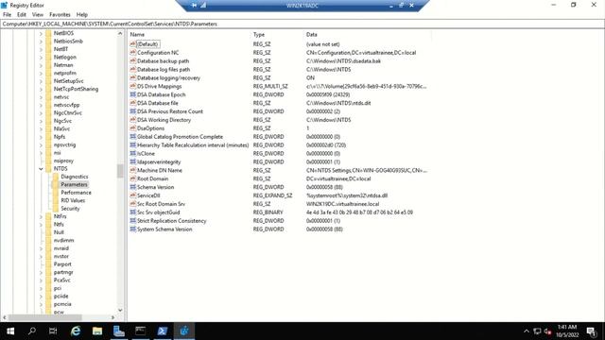Select the Security key under NTDS
The image size is (605, 340).
(70, 209)
